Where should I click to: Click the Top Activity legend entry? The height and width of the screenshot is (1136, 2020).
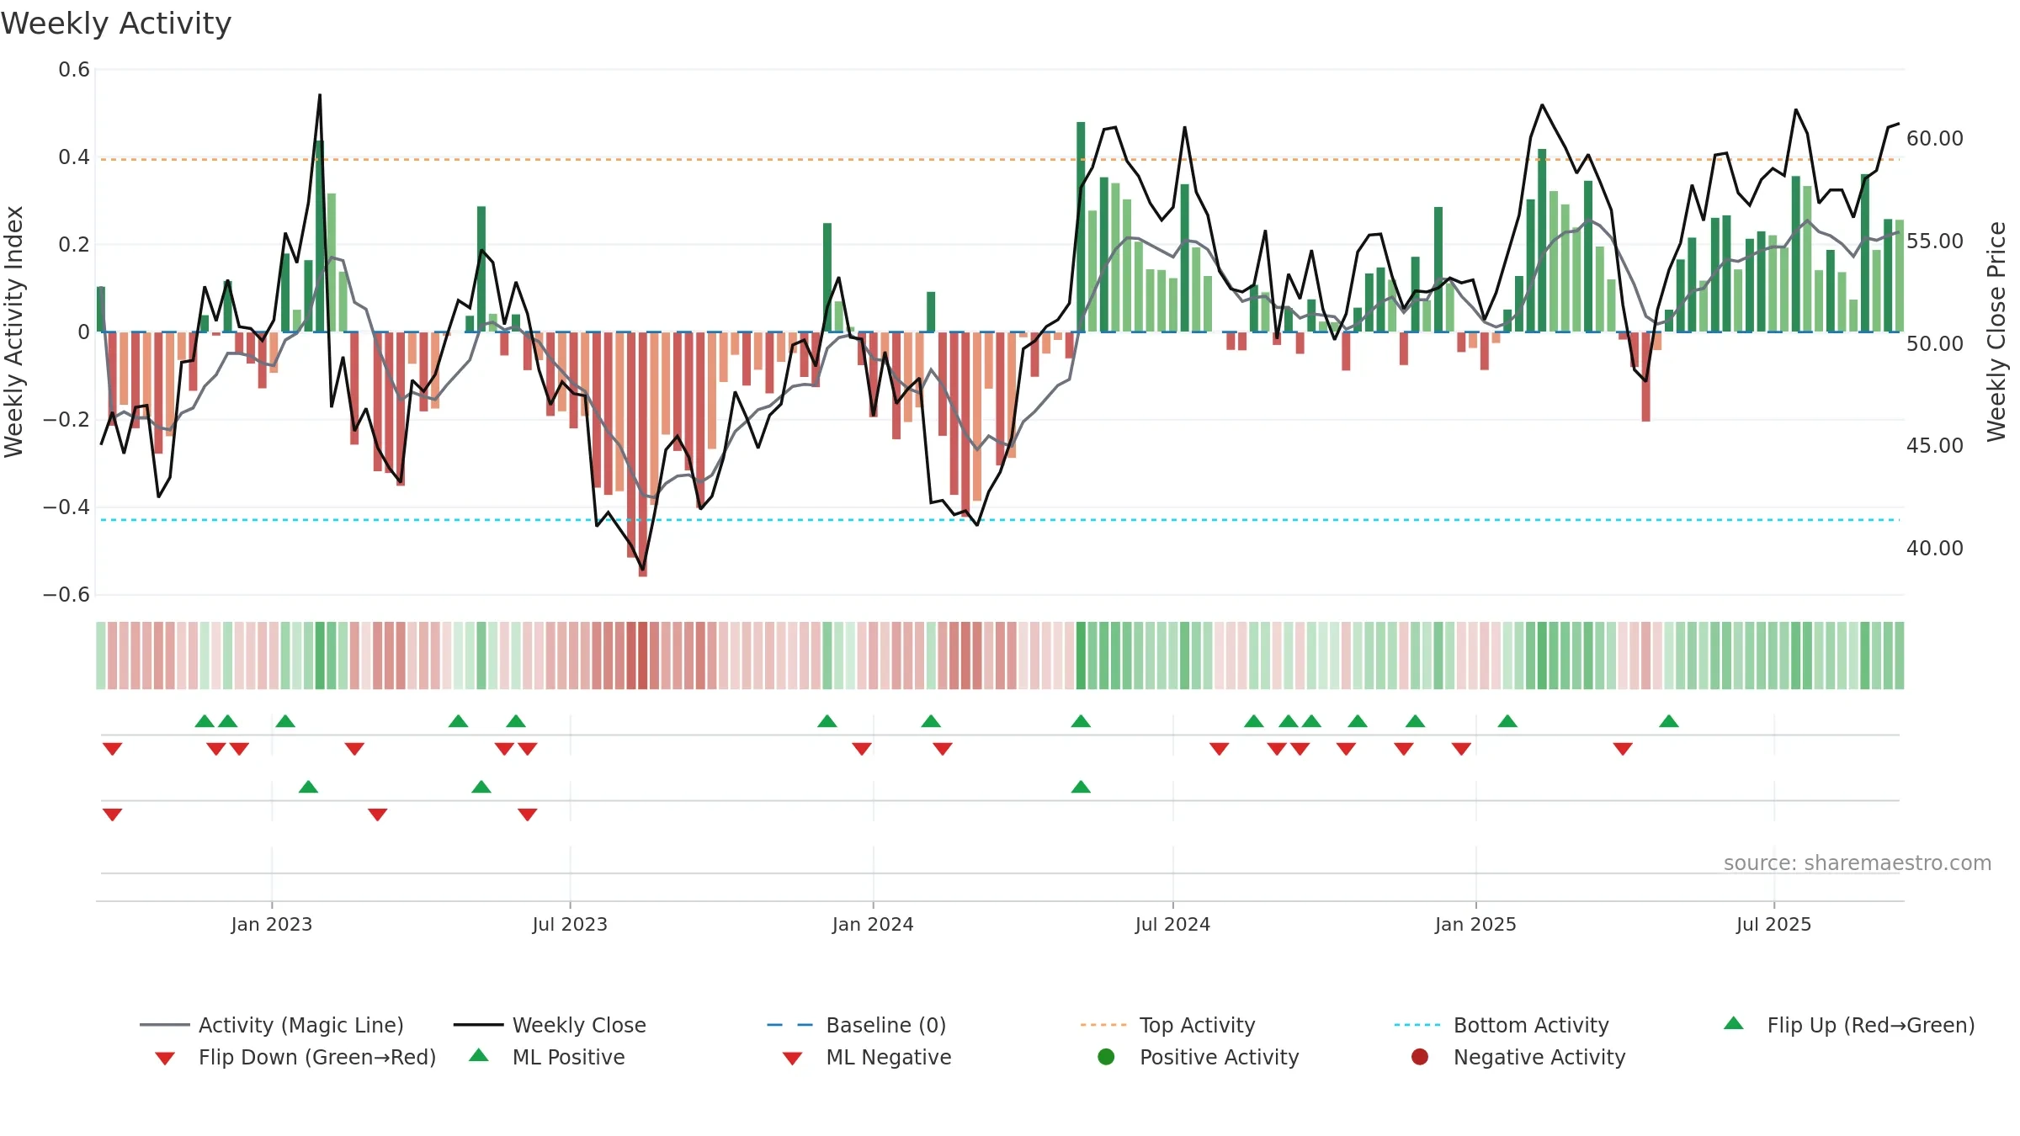pos(1168,1025)
